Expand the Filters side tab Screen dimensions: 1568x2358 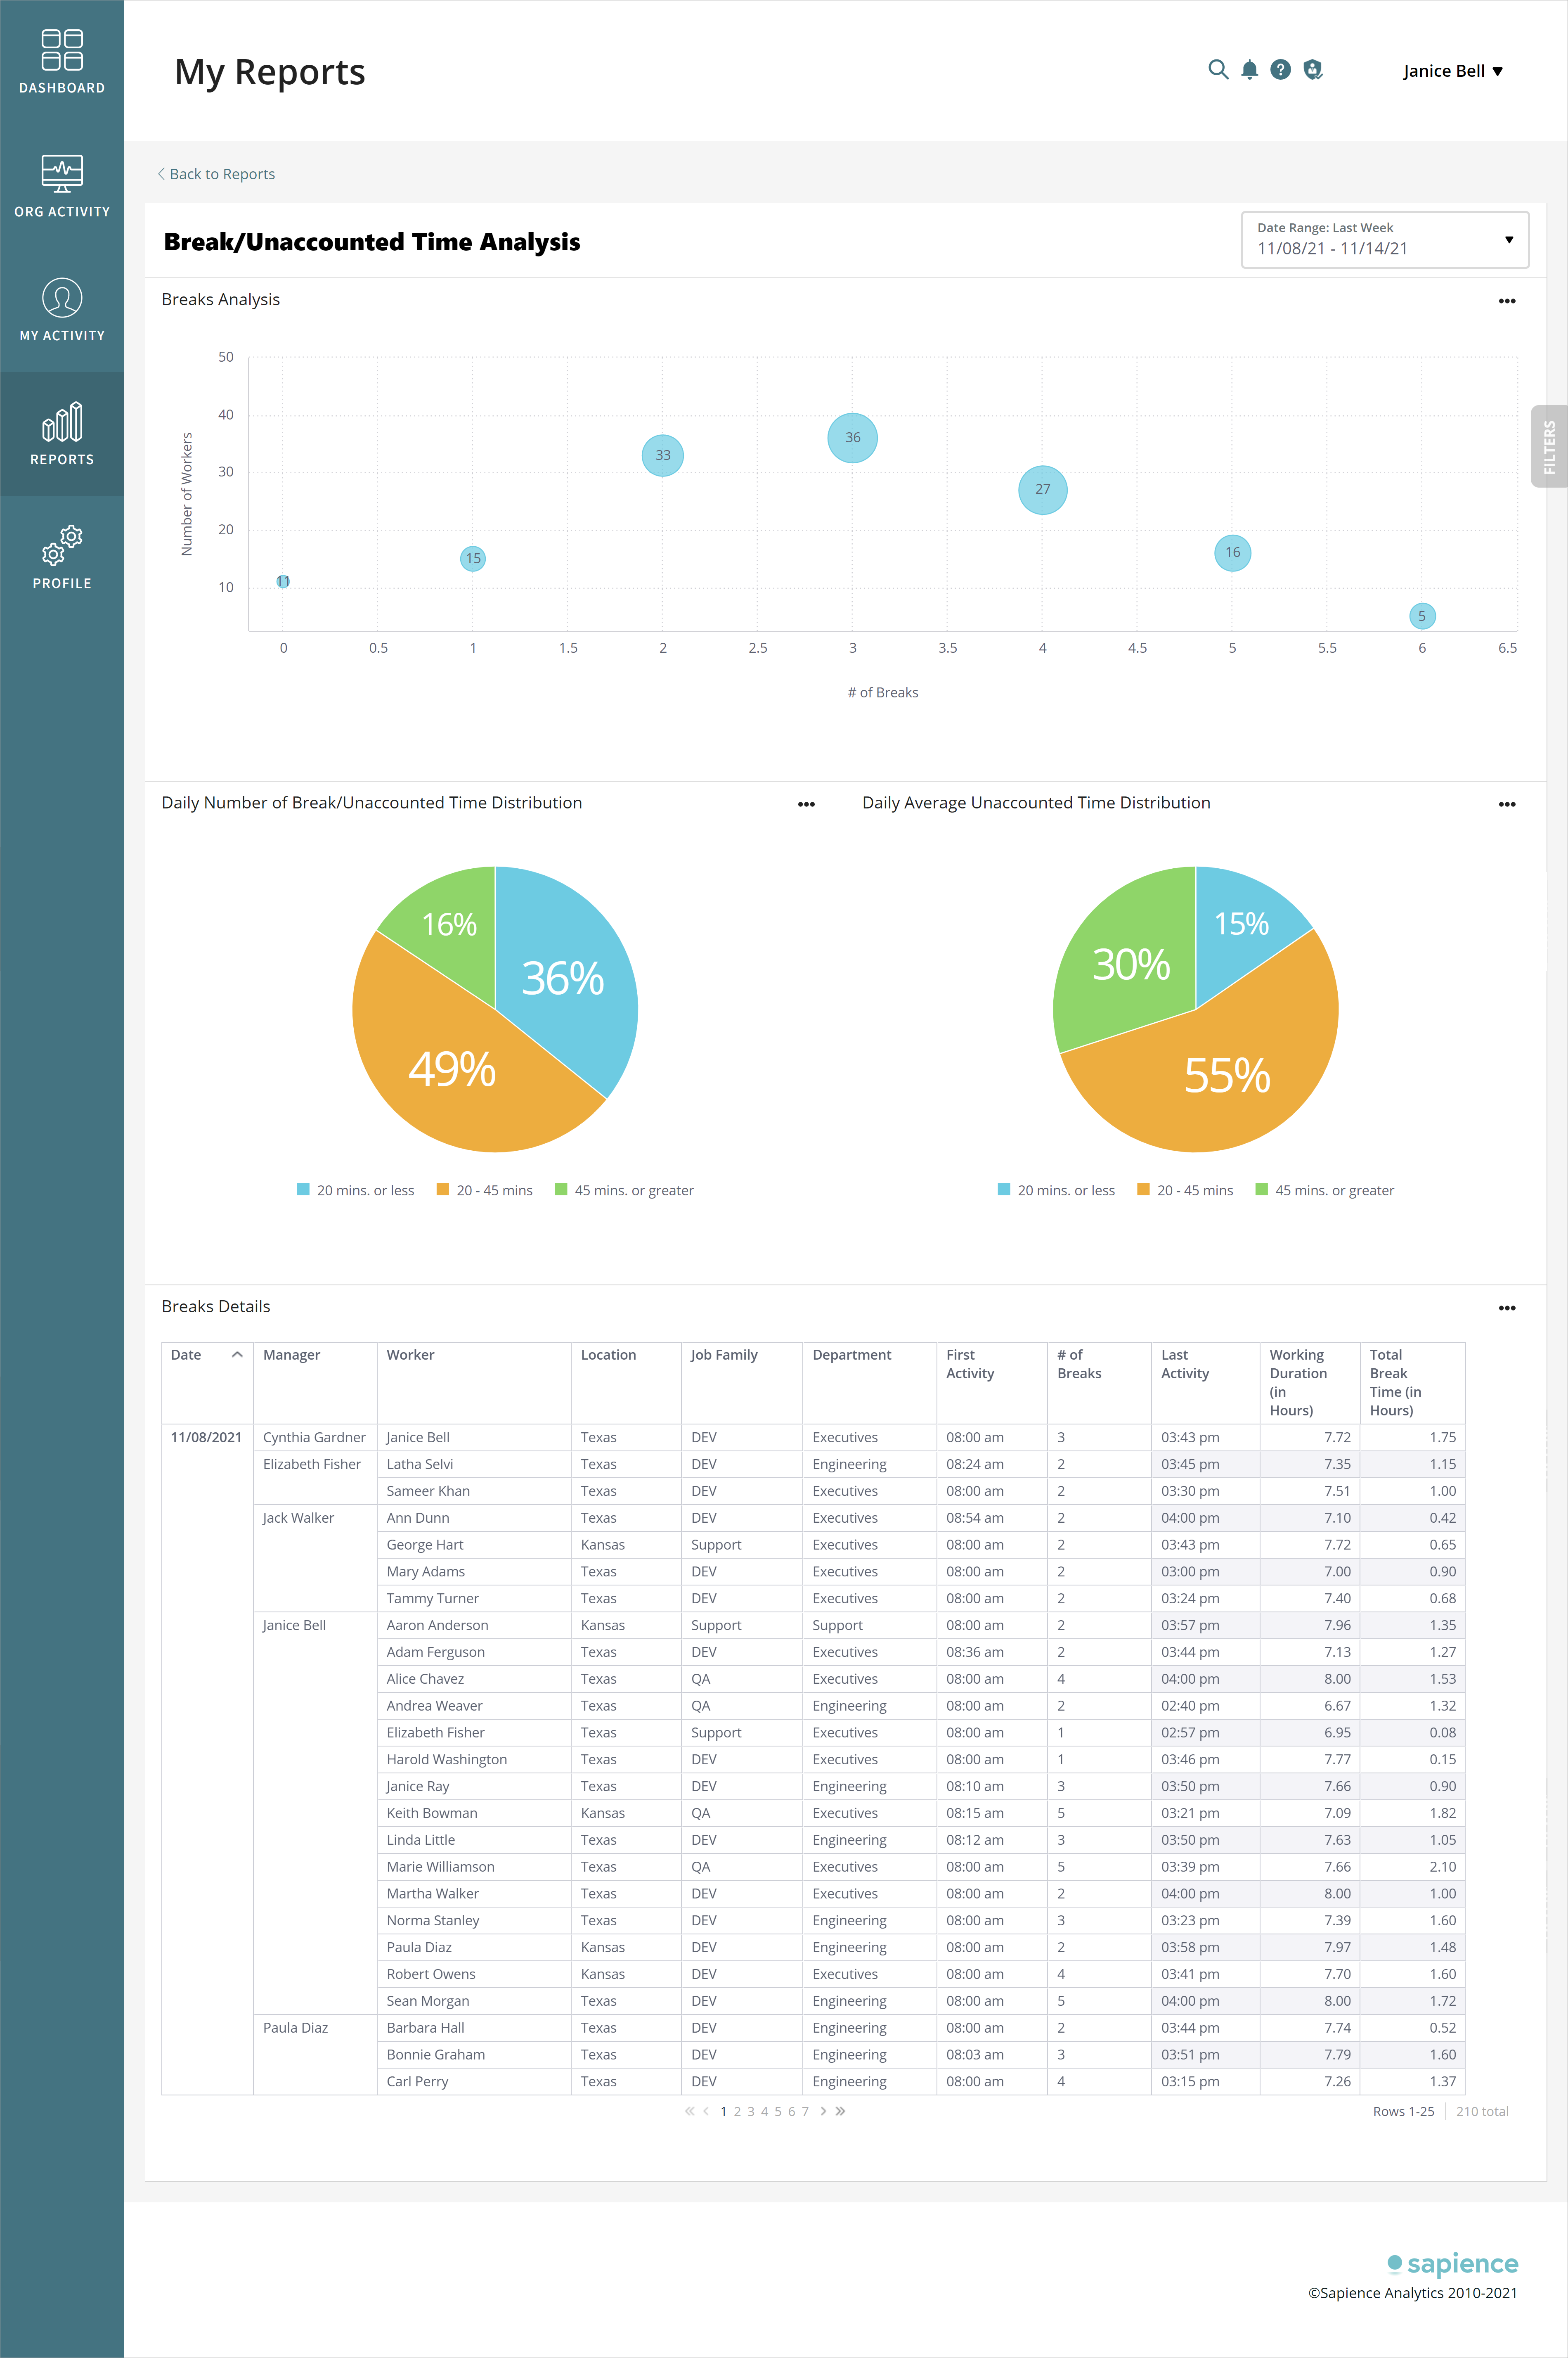pos(1549,446)
